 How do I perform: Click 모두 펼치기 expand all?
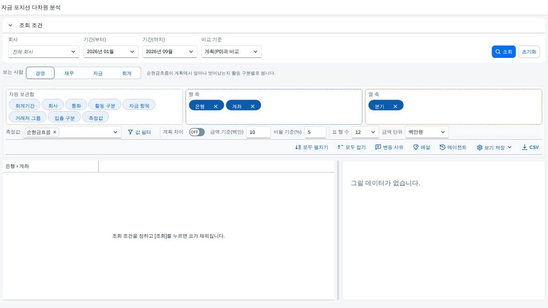click(311, 147)
